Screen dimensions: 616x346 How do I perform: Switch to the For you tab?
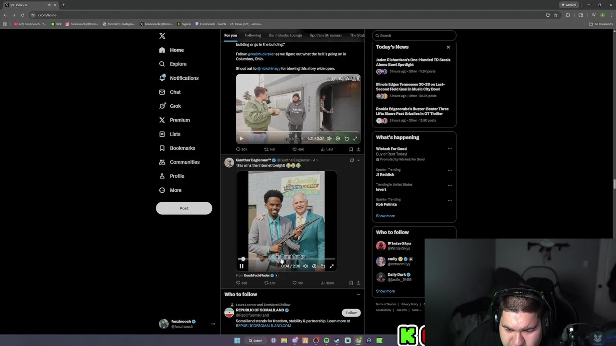tap(231, 35)
